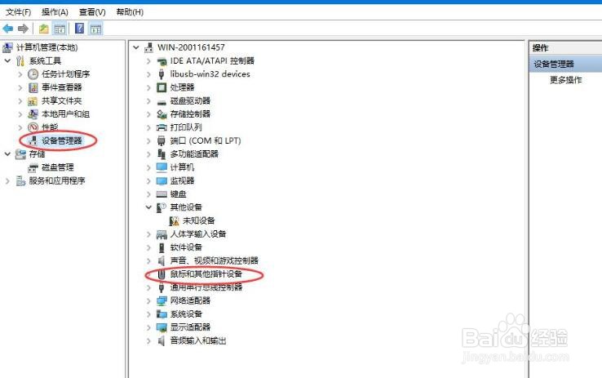The image size is (602, 378).
Task: Collapse the 其他设备 node
Action: click(x=148, y=207)
